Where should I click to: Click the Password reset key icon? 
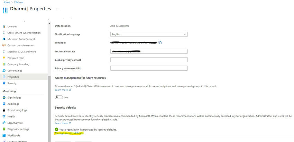pos(4,58)
